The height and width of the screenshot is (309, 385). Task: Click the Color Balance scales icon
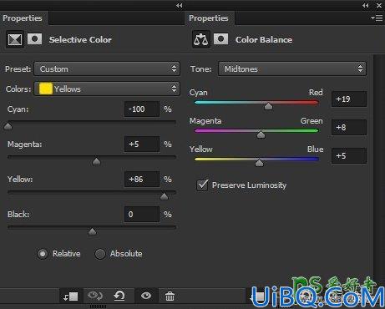point(201,39)
